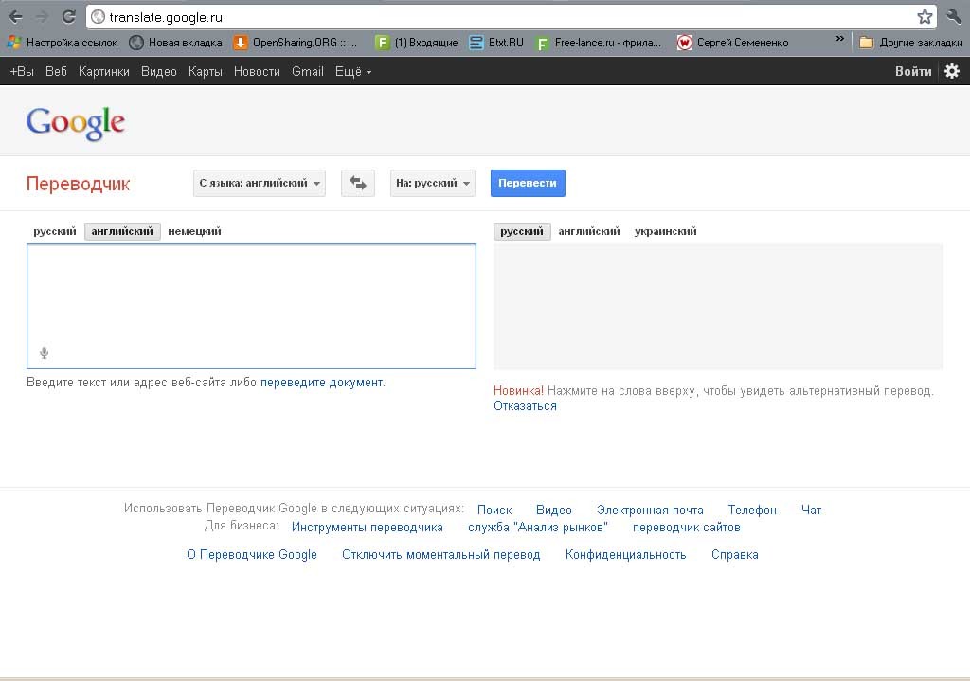
Task: Click the translation output area
Action: pyautogui.click(x=718, y=307)
